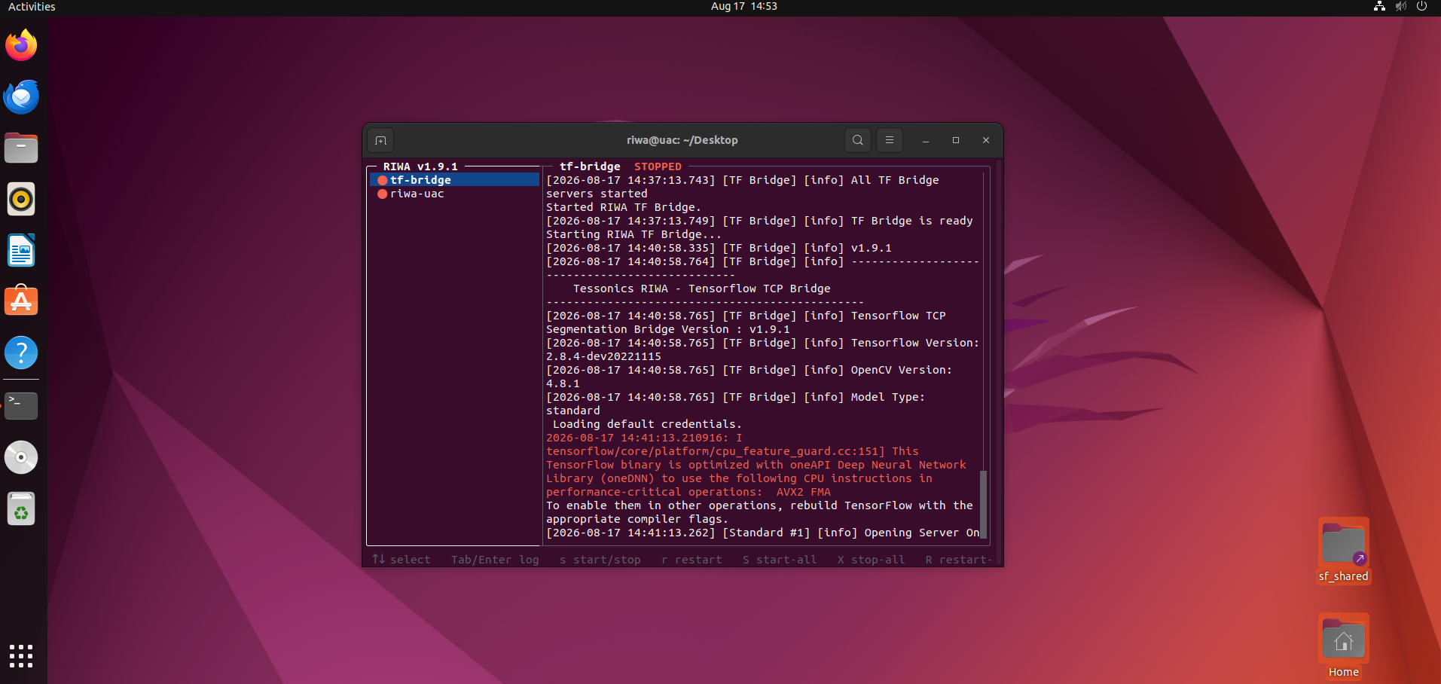Click the 'RIWA v1.9.1' panel title

coord(420,166)
